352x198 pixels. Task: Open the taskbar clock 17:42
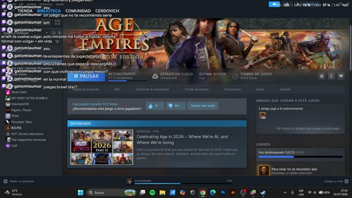(x=340, y=193)
